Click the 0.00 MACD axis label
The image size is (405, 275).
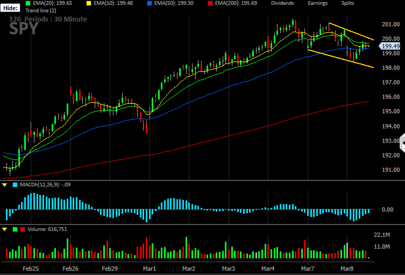tap(388, 209)
